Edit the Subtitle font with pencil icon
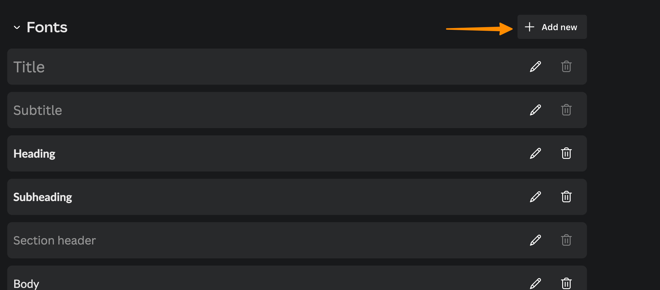The height and width of the screenshot is (290, 660). (535, 110)
